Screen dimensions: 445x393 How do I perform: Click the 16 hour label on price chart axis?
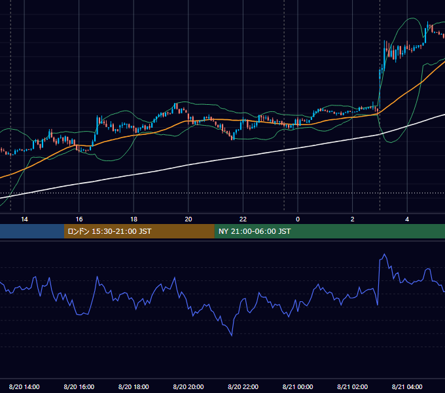click(79, 219)
